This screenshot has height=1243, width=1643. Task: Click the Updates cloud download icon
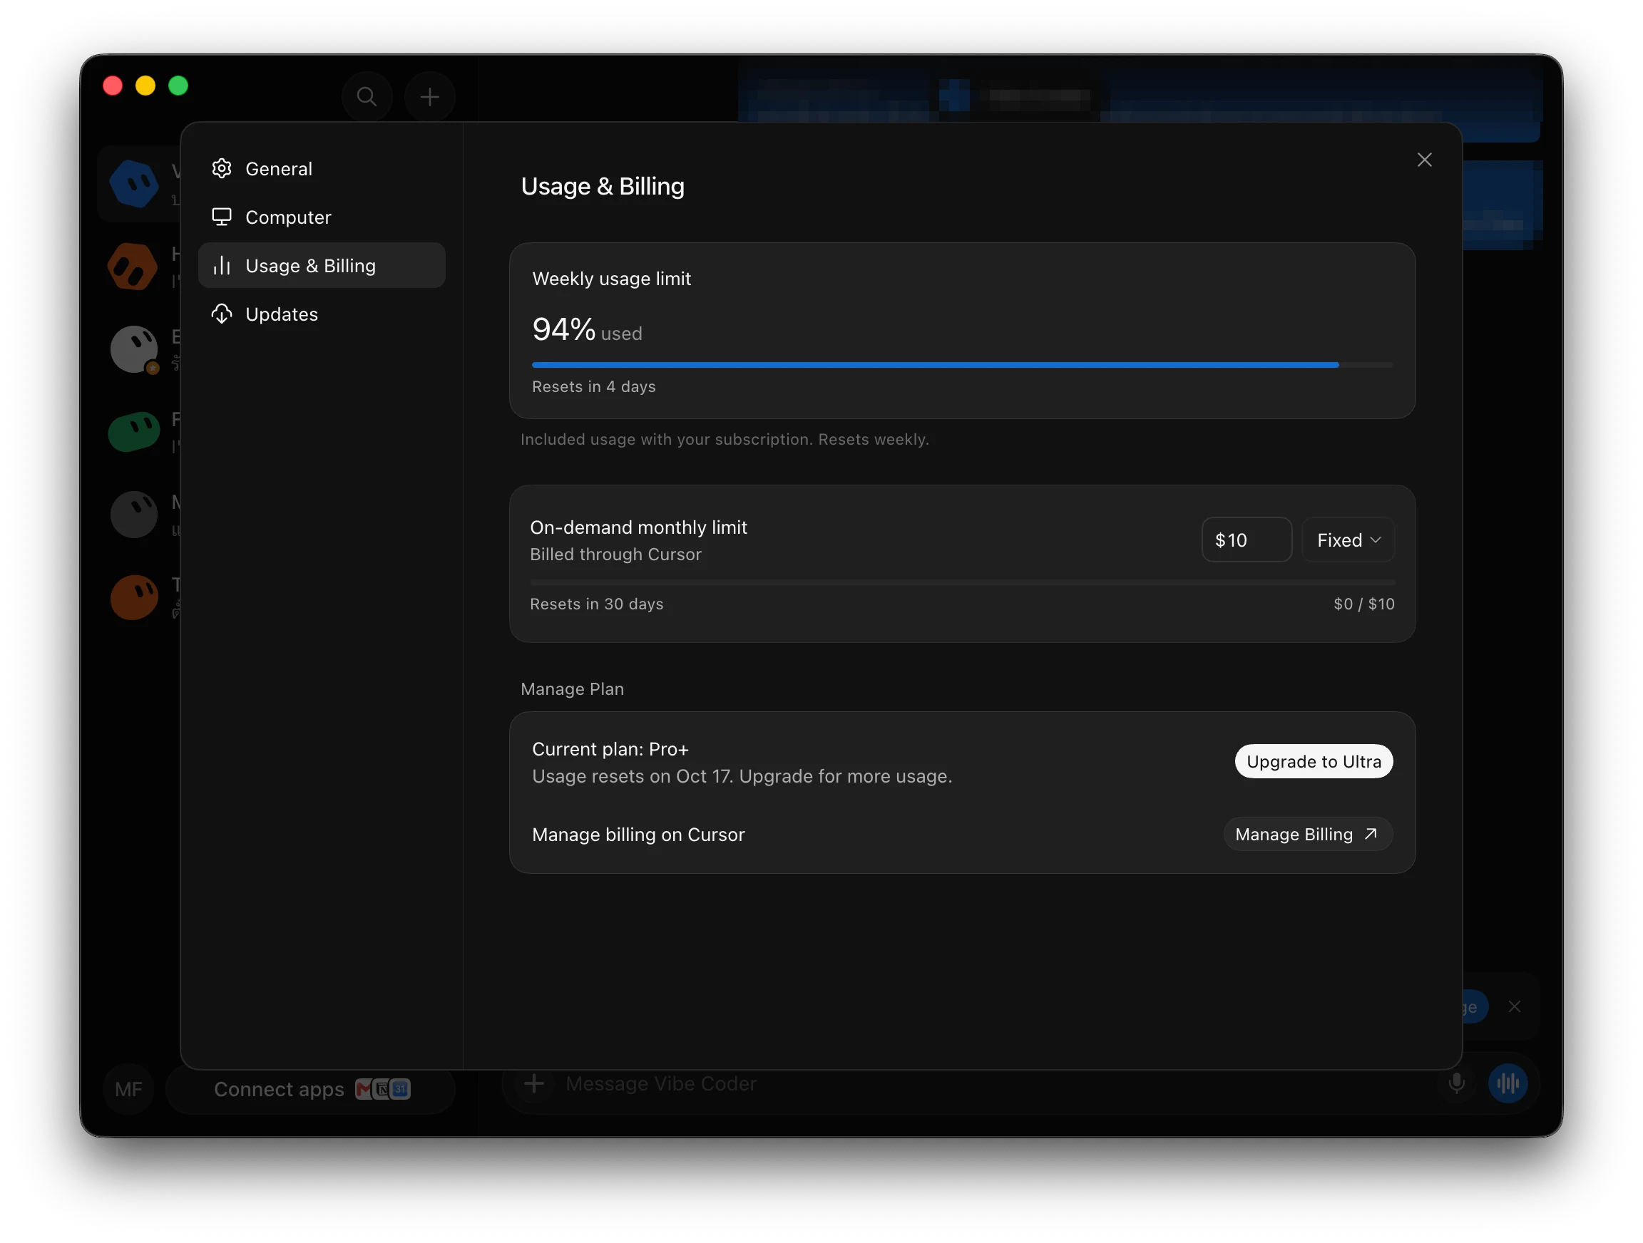[x=221, y=314]
